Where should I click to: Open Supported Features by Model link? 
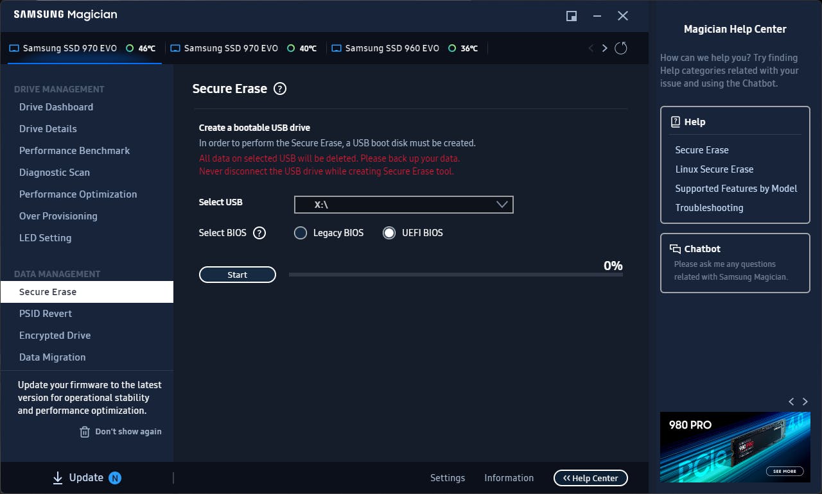[736, 189]
